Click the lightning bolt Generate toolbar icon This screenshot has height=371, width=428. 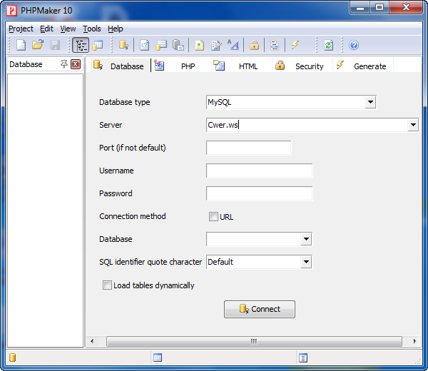point(295,45)
